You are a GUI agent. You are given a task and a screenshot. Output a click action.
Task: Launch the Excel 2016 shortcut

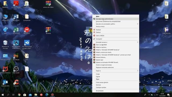pos(16,30)
